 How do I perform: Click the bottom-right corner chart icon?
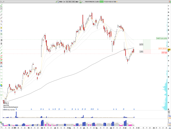click(169, 128)
